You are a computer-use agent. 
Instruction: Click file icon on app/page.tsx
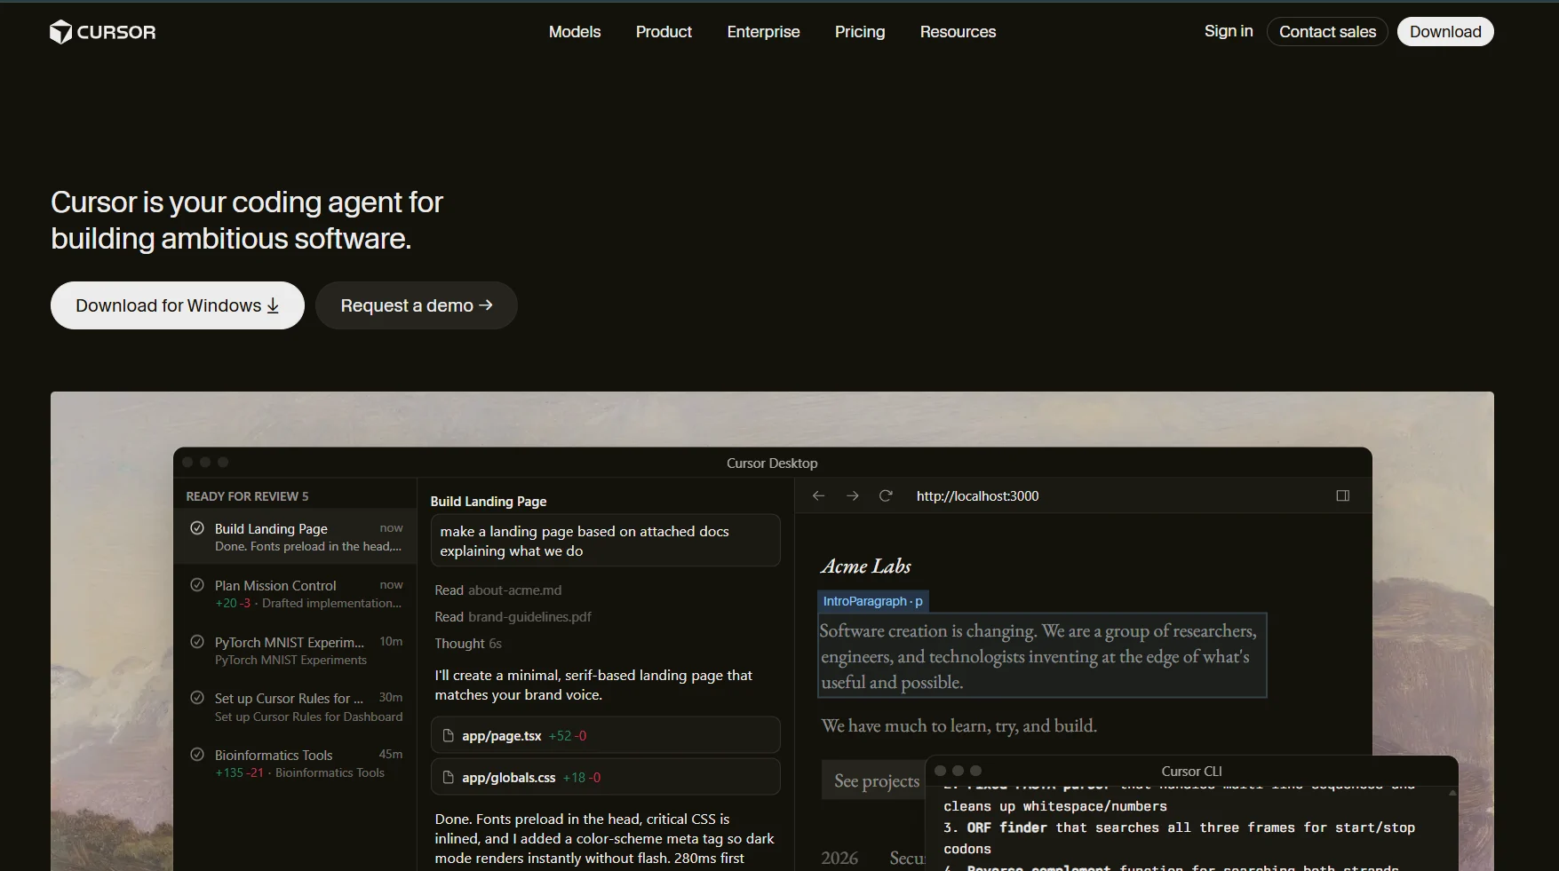(449, 735)
